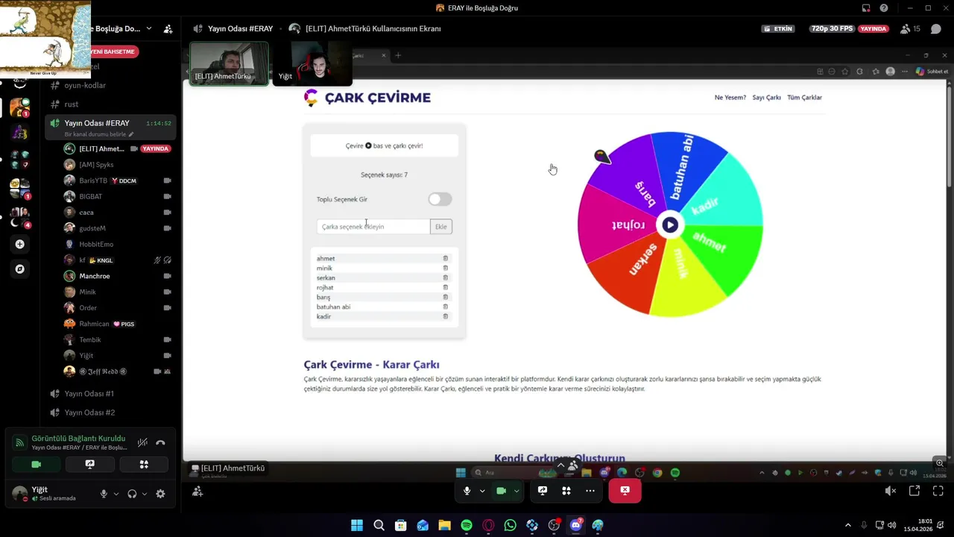Open mic options arrow in call toolbar
The width and height of the screenshot is (954, 537).
coord(482,491)
